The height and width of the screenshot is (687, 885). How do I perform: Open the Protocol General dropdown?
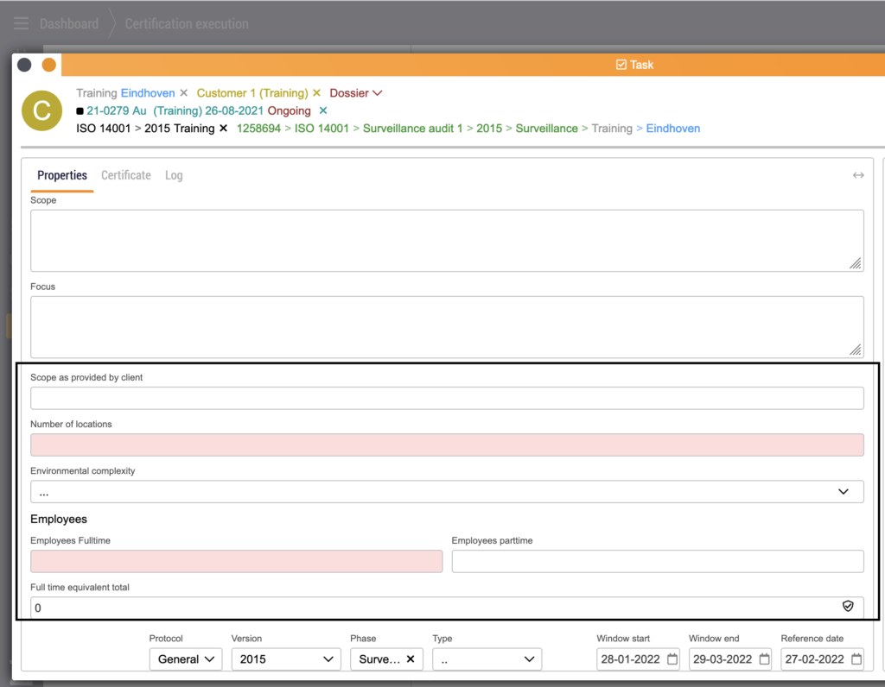(185, 659)
